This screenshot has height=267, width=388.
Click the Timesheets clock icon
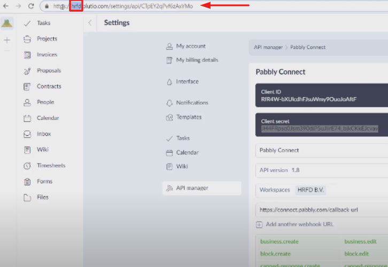[x=27, y=166]
